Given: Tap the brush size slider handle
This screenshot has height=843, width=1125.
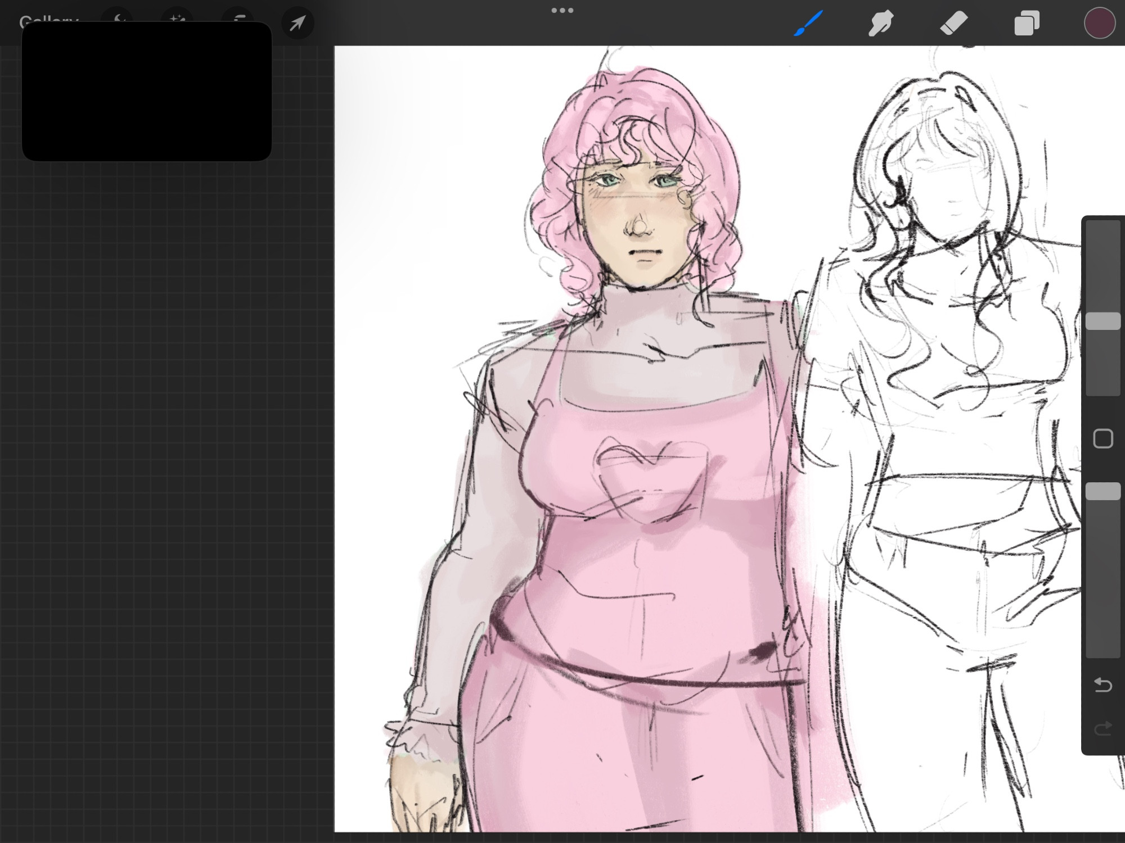Looking at the screenshot, I should pyautogui.click(x=1103, y=321).
